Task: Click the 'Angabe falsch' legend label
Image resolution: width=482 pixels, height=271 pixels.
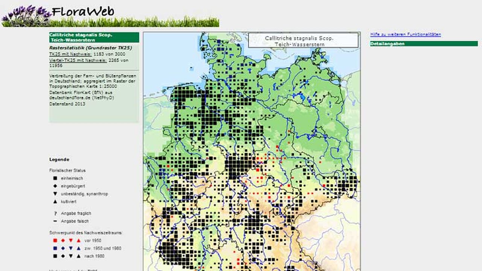Action: [75, 221]
